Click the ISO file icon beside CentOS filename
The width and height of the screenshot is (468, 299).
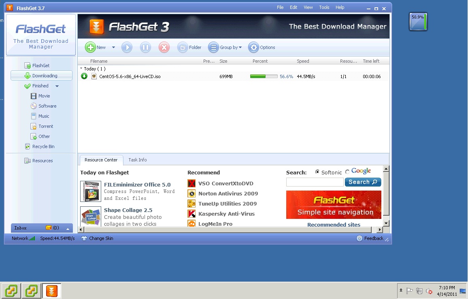click(94, 76)
